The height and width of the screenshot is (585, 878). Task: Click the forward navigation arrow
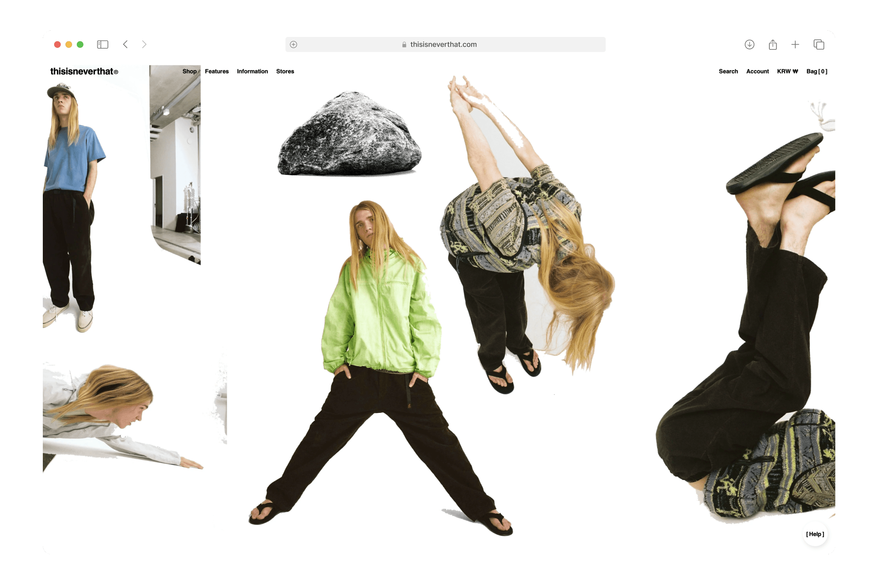pyautogui.click(x=145, y=44)
